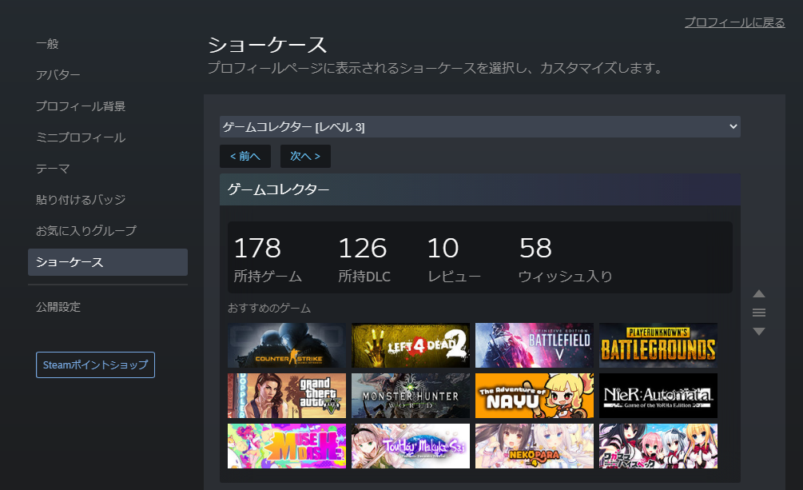Viewport: 803px width, 490px height.
Task: Pick the PLAYERUNKNOWN'S BATTLEGROUNDS thumbnail
Action: 658,345
